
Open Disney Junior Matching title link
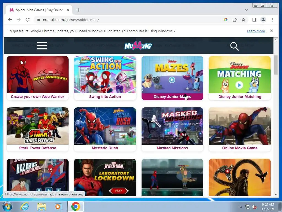pyautogui.click(x=240, y=97)
